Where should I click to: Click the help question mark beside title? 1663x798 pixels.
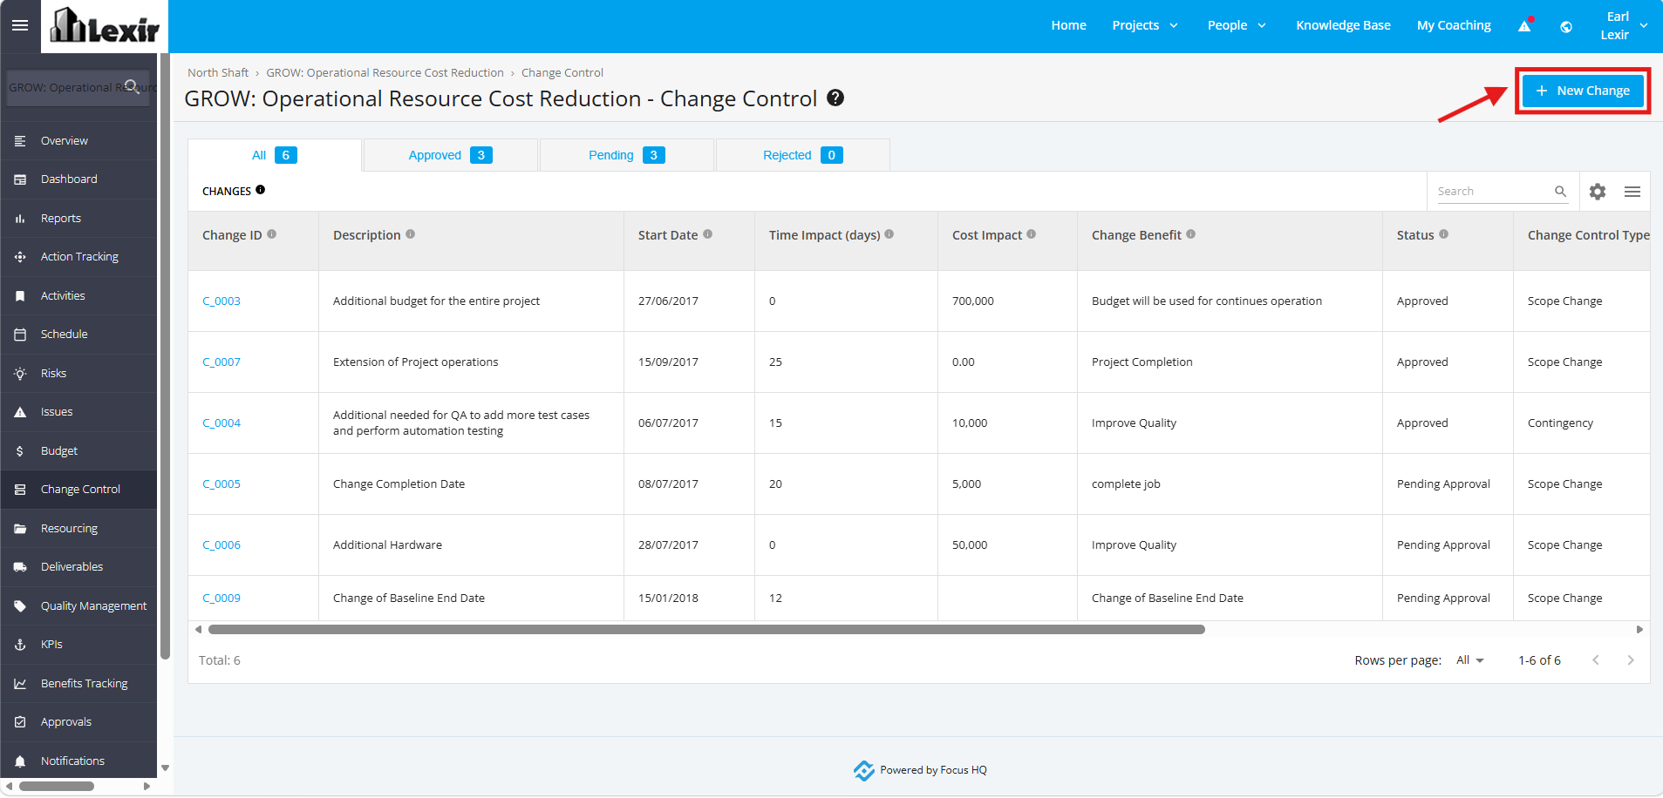pos(835,98)
